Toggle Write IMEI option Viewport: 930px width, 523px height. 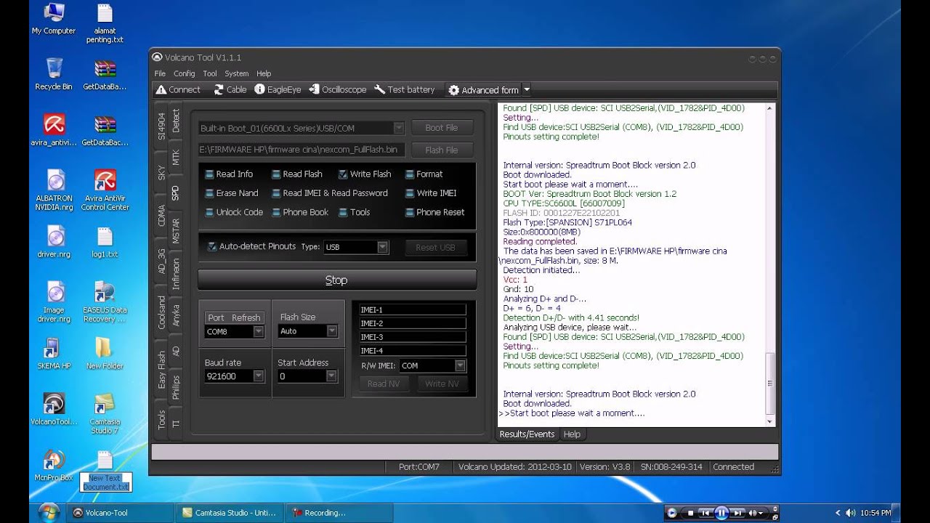tap(431, 193)
